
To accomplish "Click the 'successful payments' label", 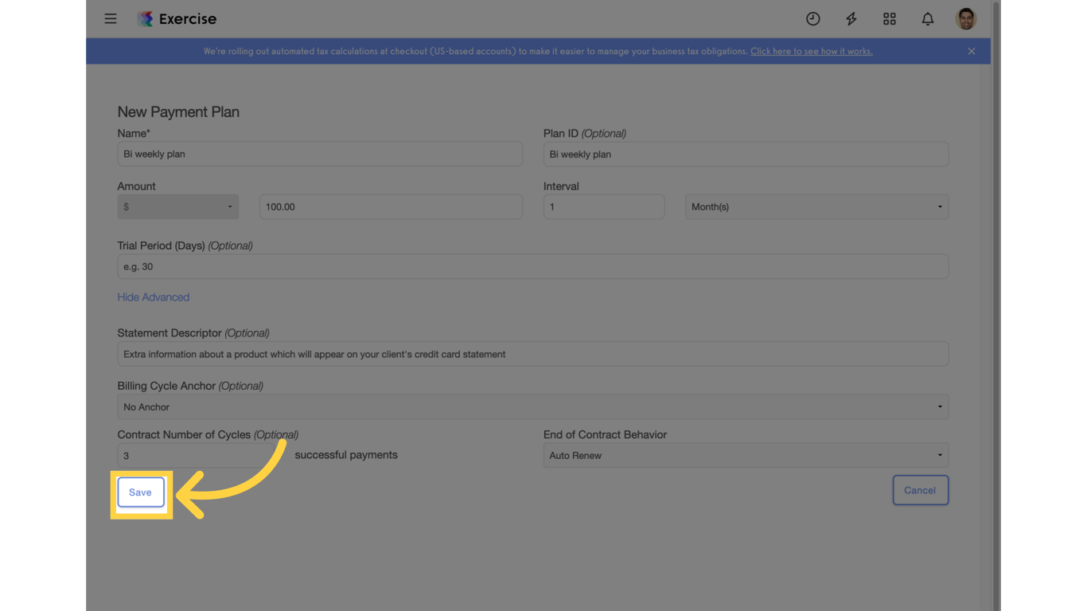I will point(346,455).
